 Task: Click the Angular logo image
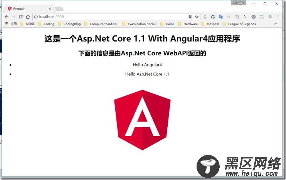click(x=142, y=120)
